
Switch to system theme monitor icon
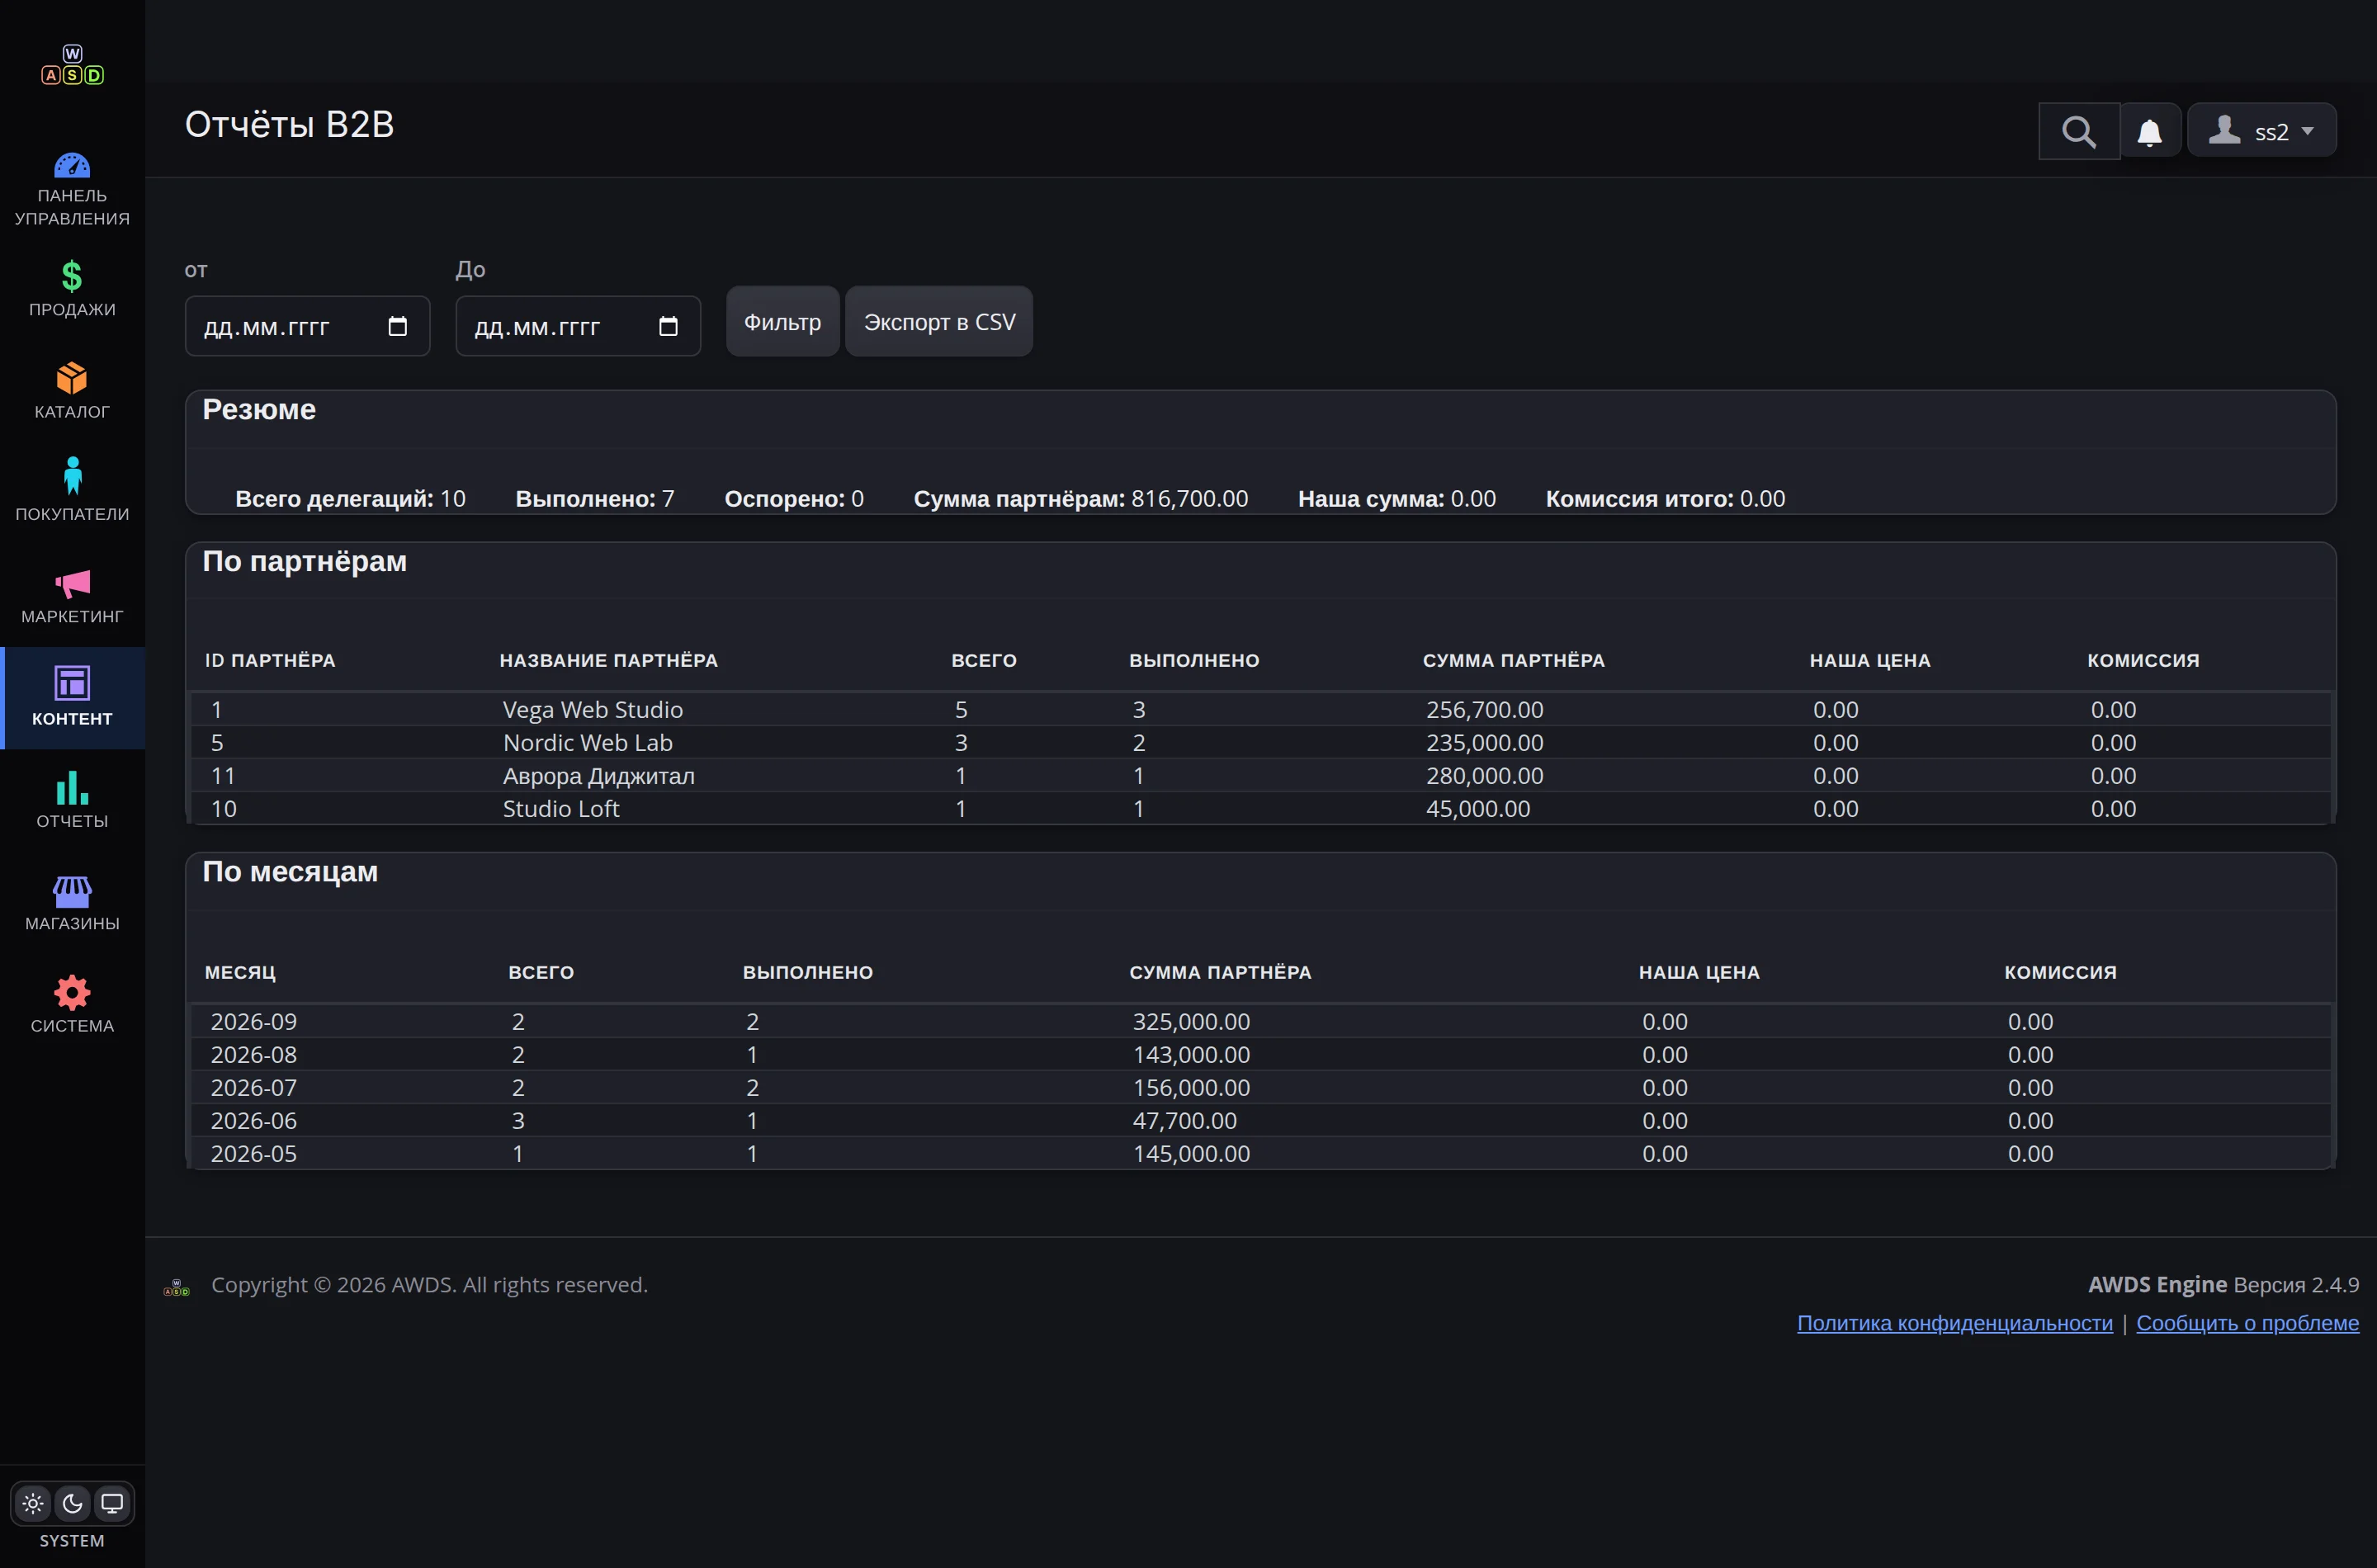pos(112,1503)
